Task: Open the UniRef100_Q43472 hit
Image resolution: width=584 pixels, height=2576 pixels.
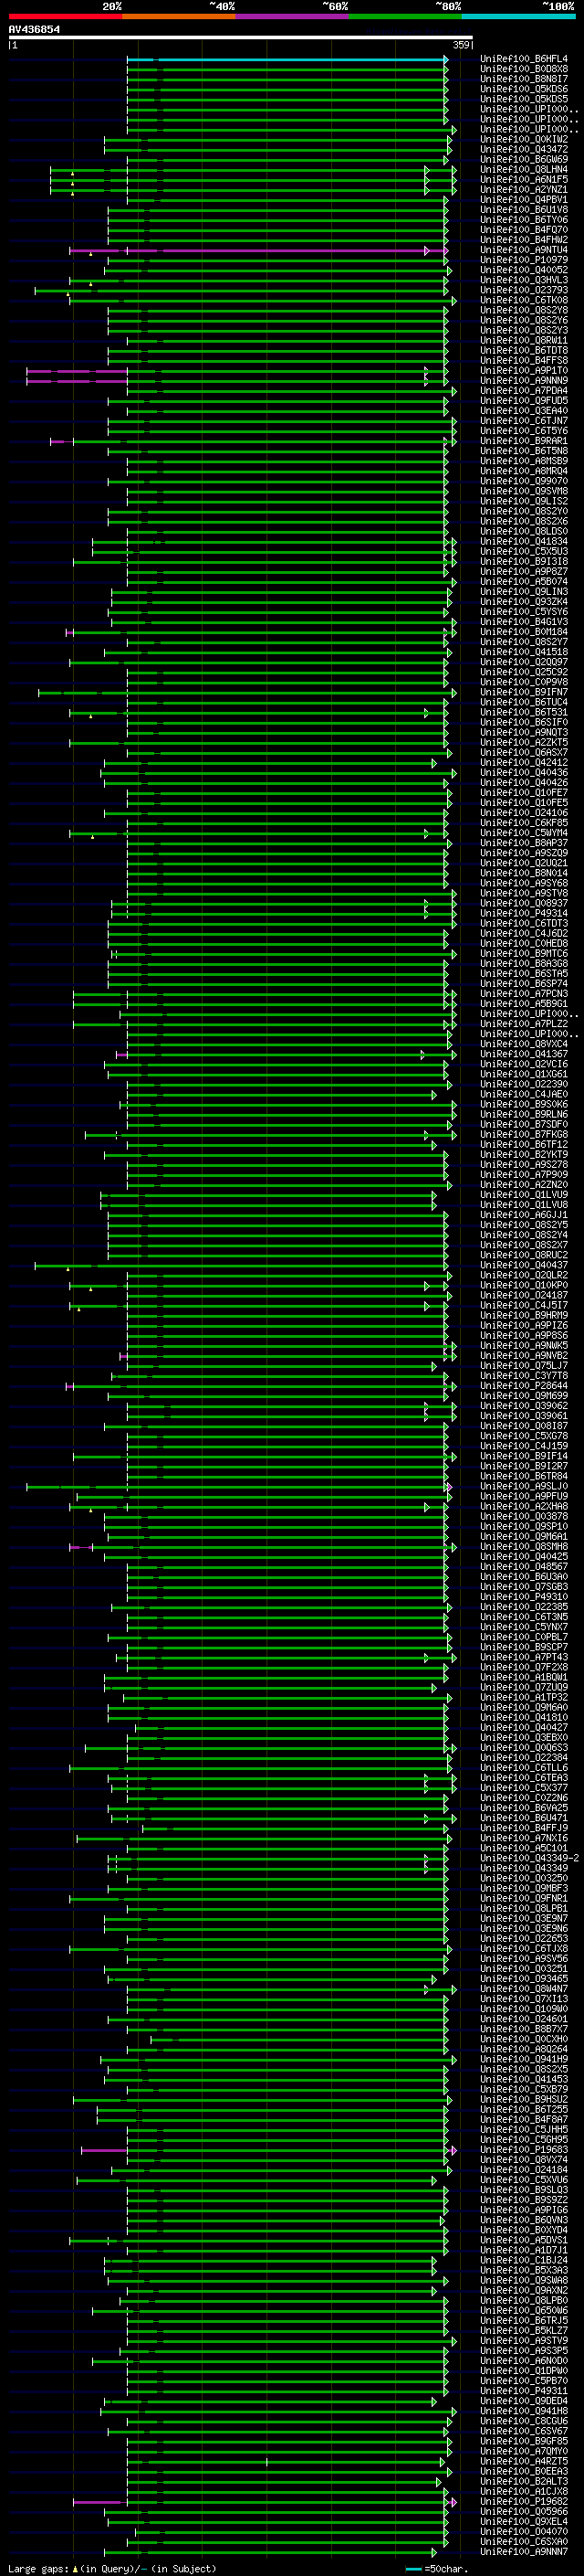Action: (x=524, y=150)
